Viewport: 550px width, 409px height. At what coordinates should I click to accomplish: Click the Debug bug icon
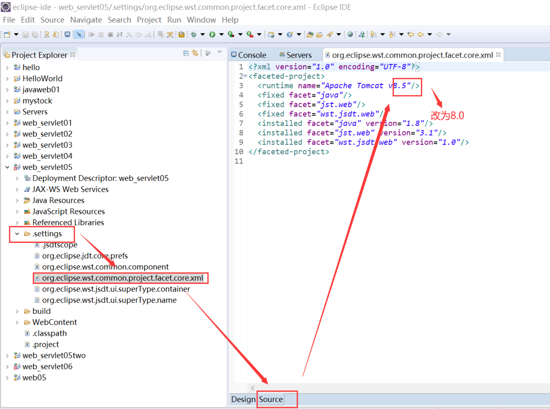[x=194, y=34]
